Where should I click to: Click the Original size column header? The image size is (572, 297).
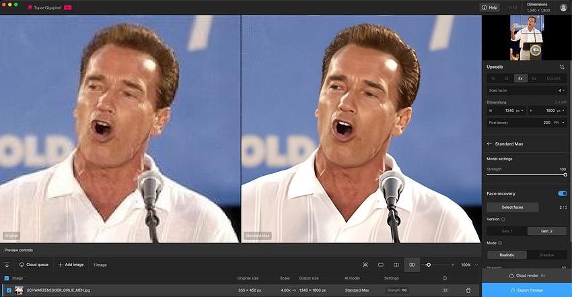coord(248,278)
